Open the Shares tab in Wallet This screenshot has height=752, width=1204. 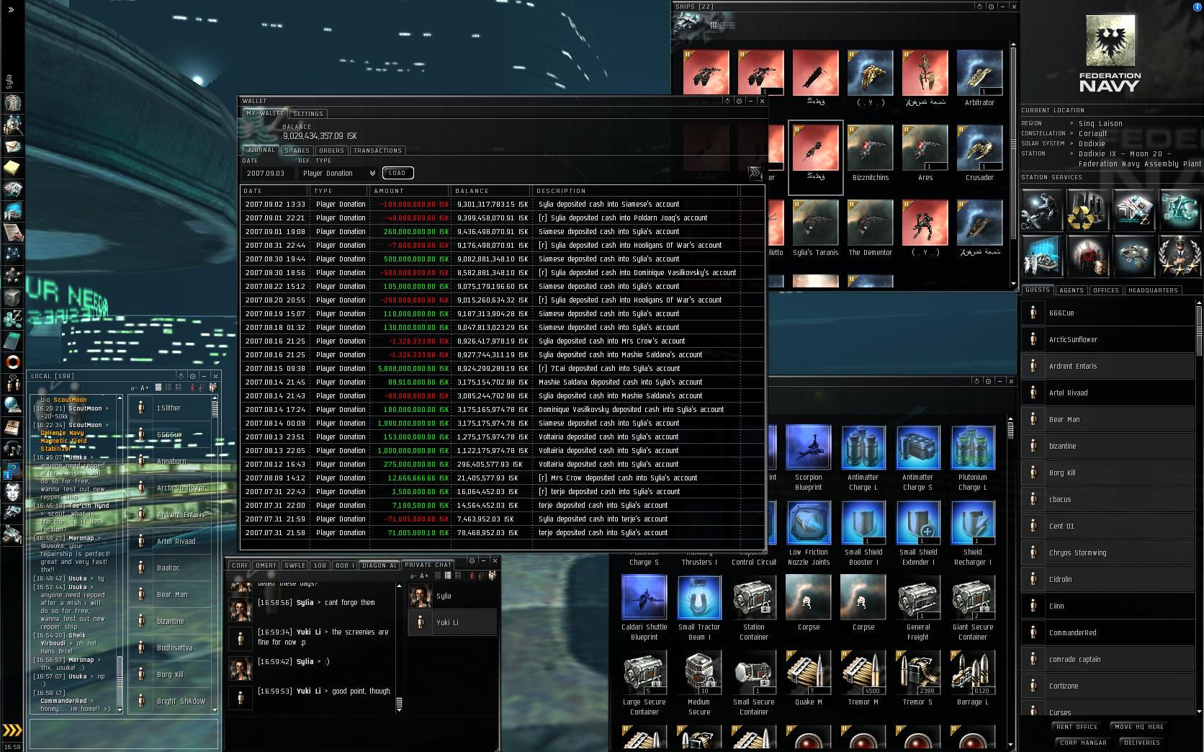click(x=297, y=151)
